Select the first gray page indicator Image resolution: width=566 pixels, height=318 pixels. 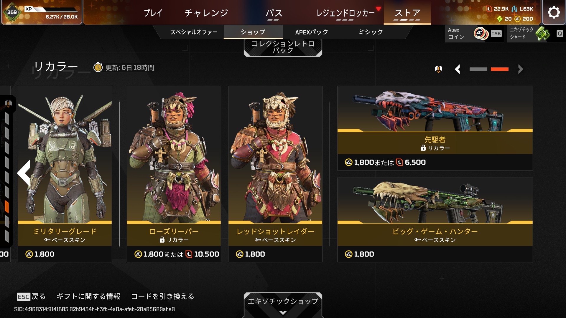click(x=478, y=69)
